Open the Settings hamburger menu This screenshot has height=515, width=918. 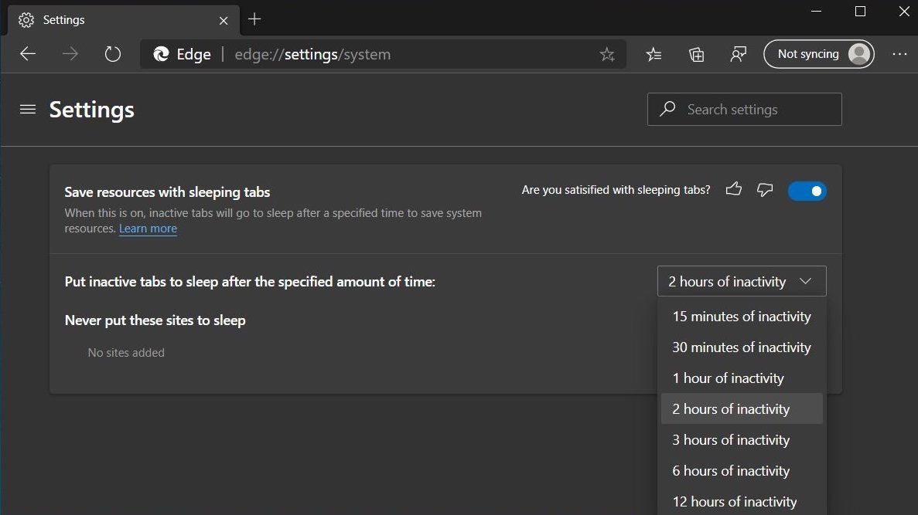click(28, 110)
